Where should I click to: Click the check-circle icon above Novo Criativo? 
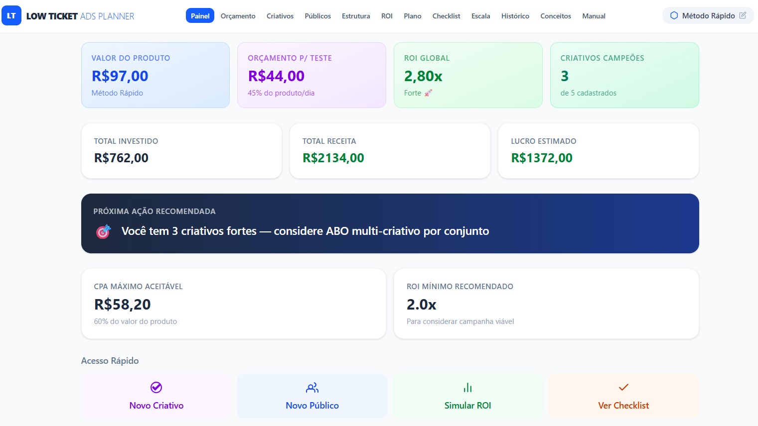tap(156, 387)
